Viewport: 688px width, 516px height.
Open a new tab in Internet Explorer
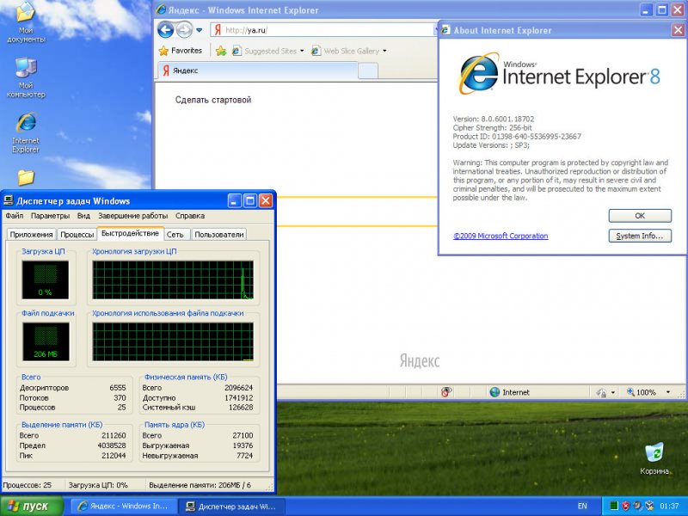368,71
